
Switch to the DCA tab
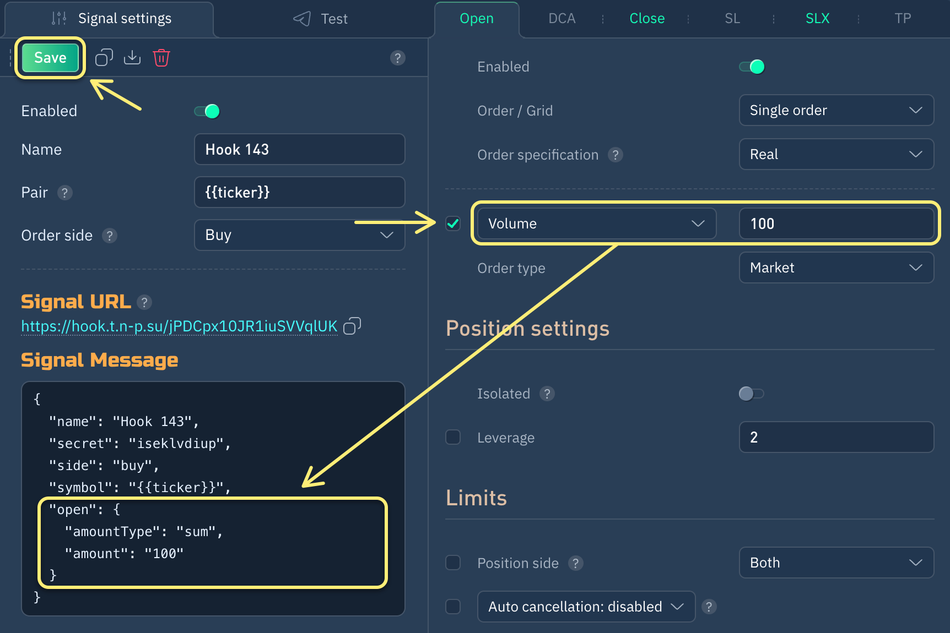click(x=562, y=19)
